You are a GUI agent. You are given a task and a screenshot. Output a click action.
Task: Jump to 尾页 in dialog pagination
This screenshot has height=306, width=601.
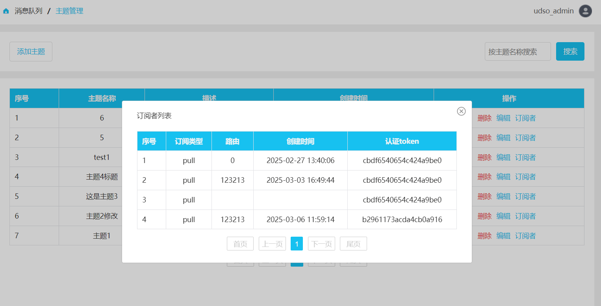(353, 244)
